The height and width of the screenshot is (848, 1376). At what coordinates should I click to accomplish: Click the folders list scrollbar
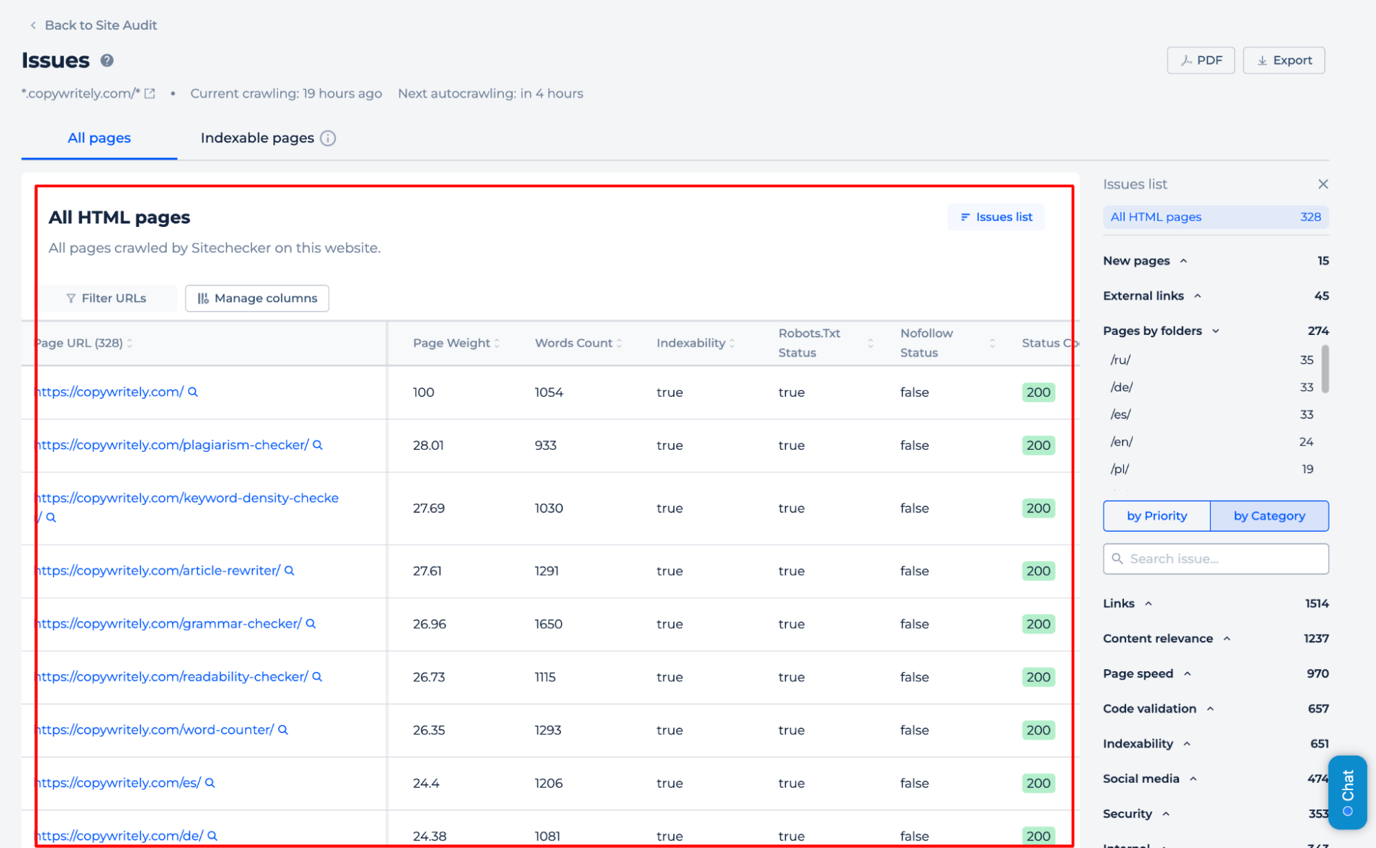click(1325, 369)
